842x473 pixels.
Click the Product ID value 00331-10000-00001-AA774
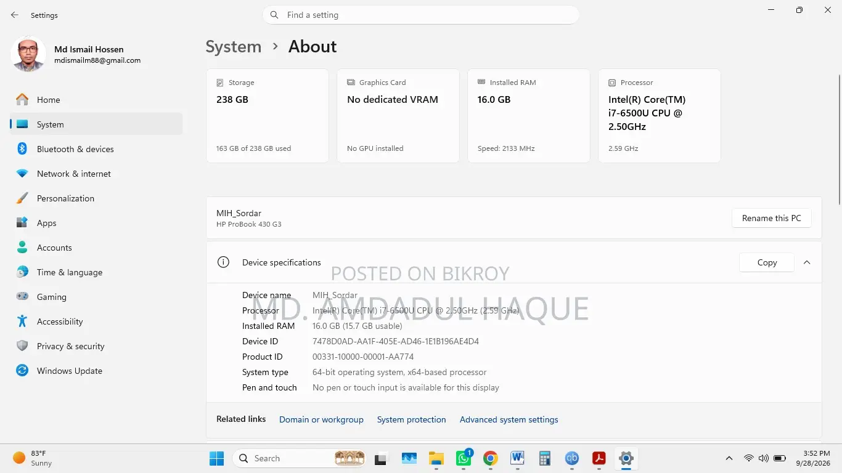(363, 357)
